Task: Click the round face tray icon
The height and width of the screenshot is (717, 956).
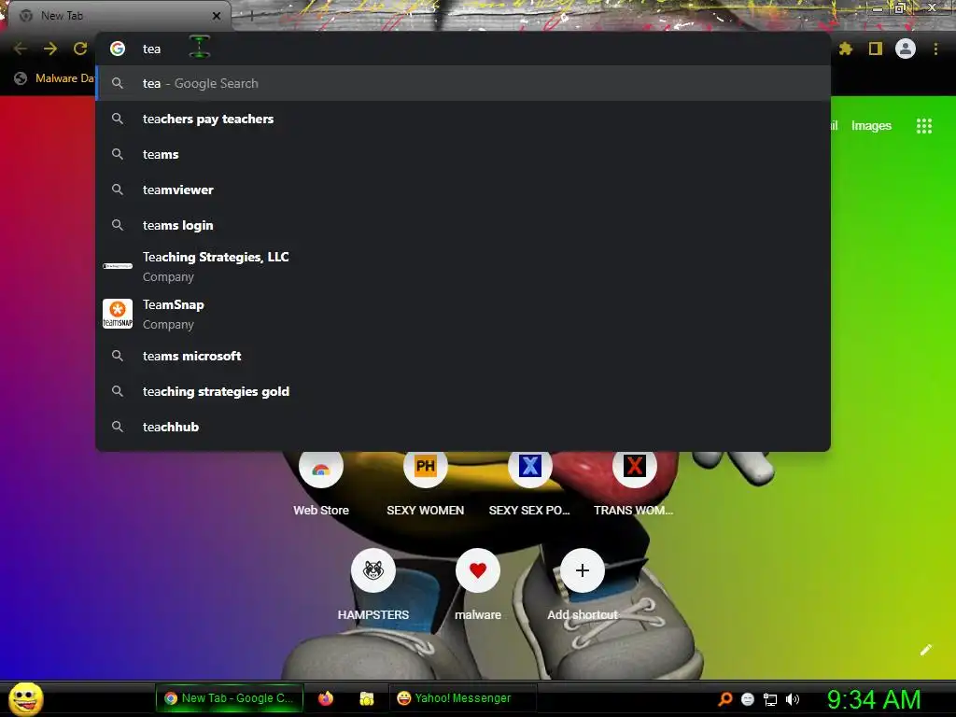Action: [748, 699]
